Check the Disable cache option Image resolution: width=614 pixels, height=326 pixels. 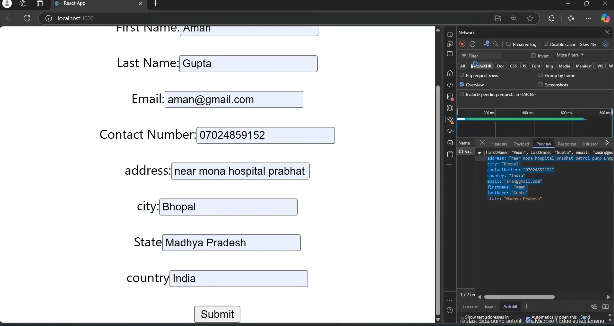[546, 44]
